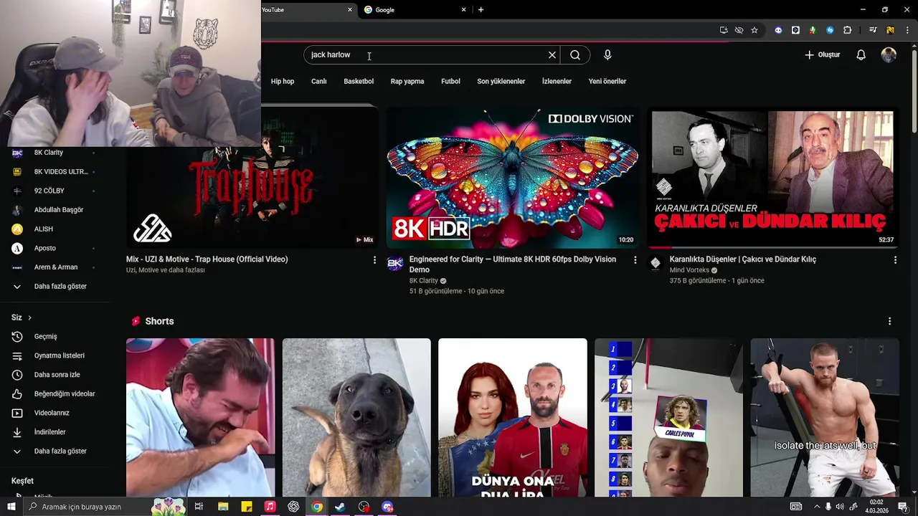
Task: Close the Google browser tab
Action: [464, 10]
